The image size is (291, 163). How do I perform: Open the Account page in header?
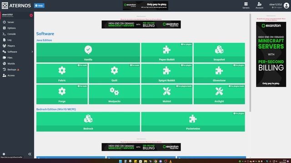point(259,5)
